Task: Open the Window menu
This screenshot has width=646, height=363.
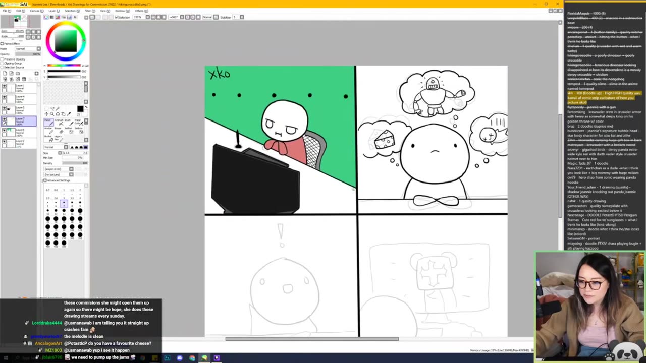Action: (x=122, y=11)
